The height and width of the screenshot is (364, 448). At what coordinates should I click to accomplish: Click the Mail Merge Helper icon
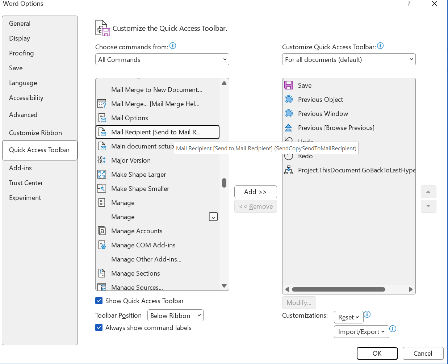pos(102,104)
